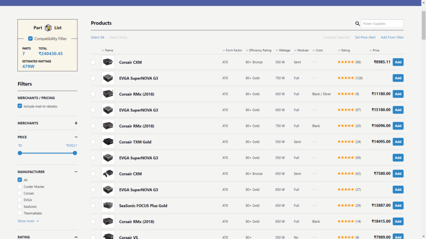The width and height of the screenshot is (426, 239).
Task: Open the SeaSonic FOCUS Plus Gold thumbnail
Action: 108,205
